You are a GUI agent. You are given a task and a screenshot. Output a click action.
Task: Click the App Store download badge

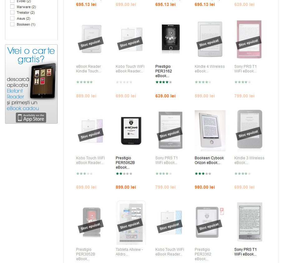point(31,117)
